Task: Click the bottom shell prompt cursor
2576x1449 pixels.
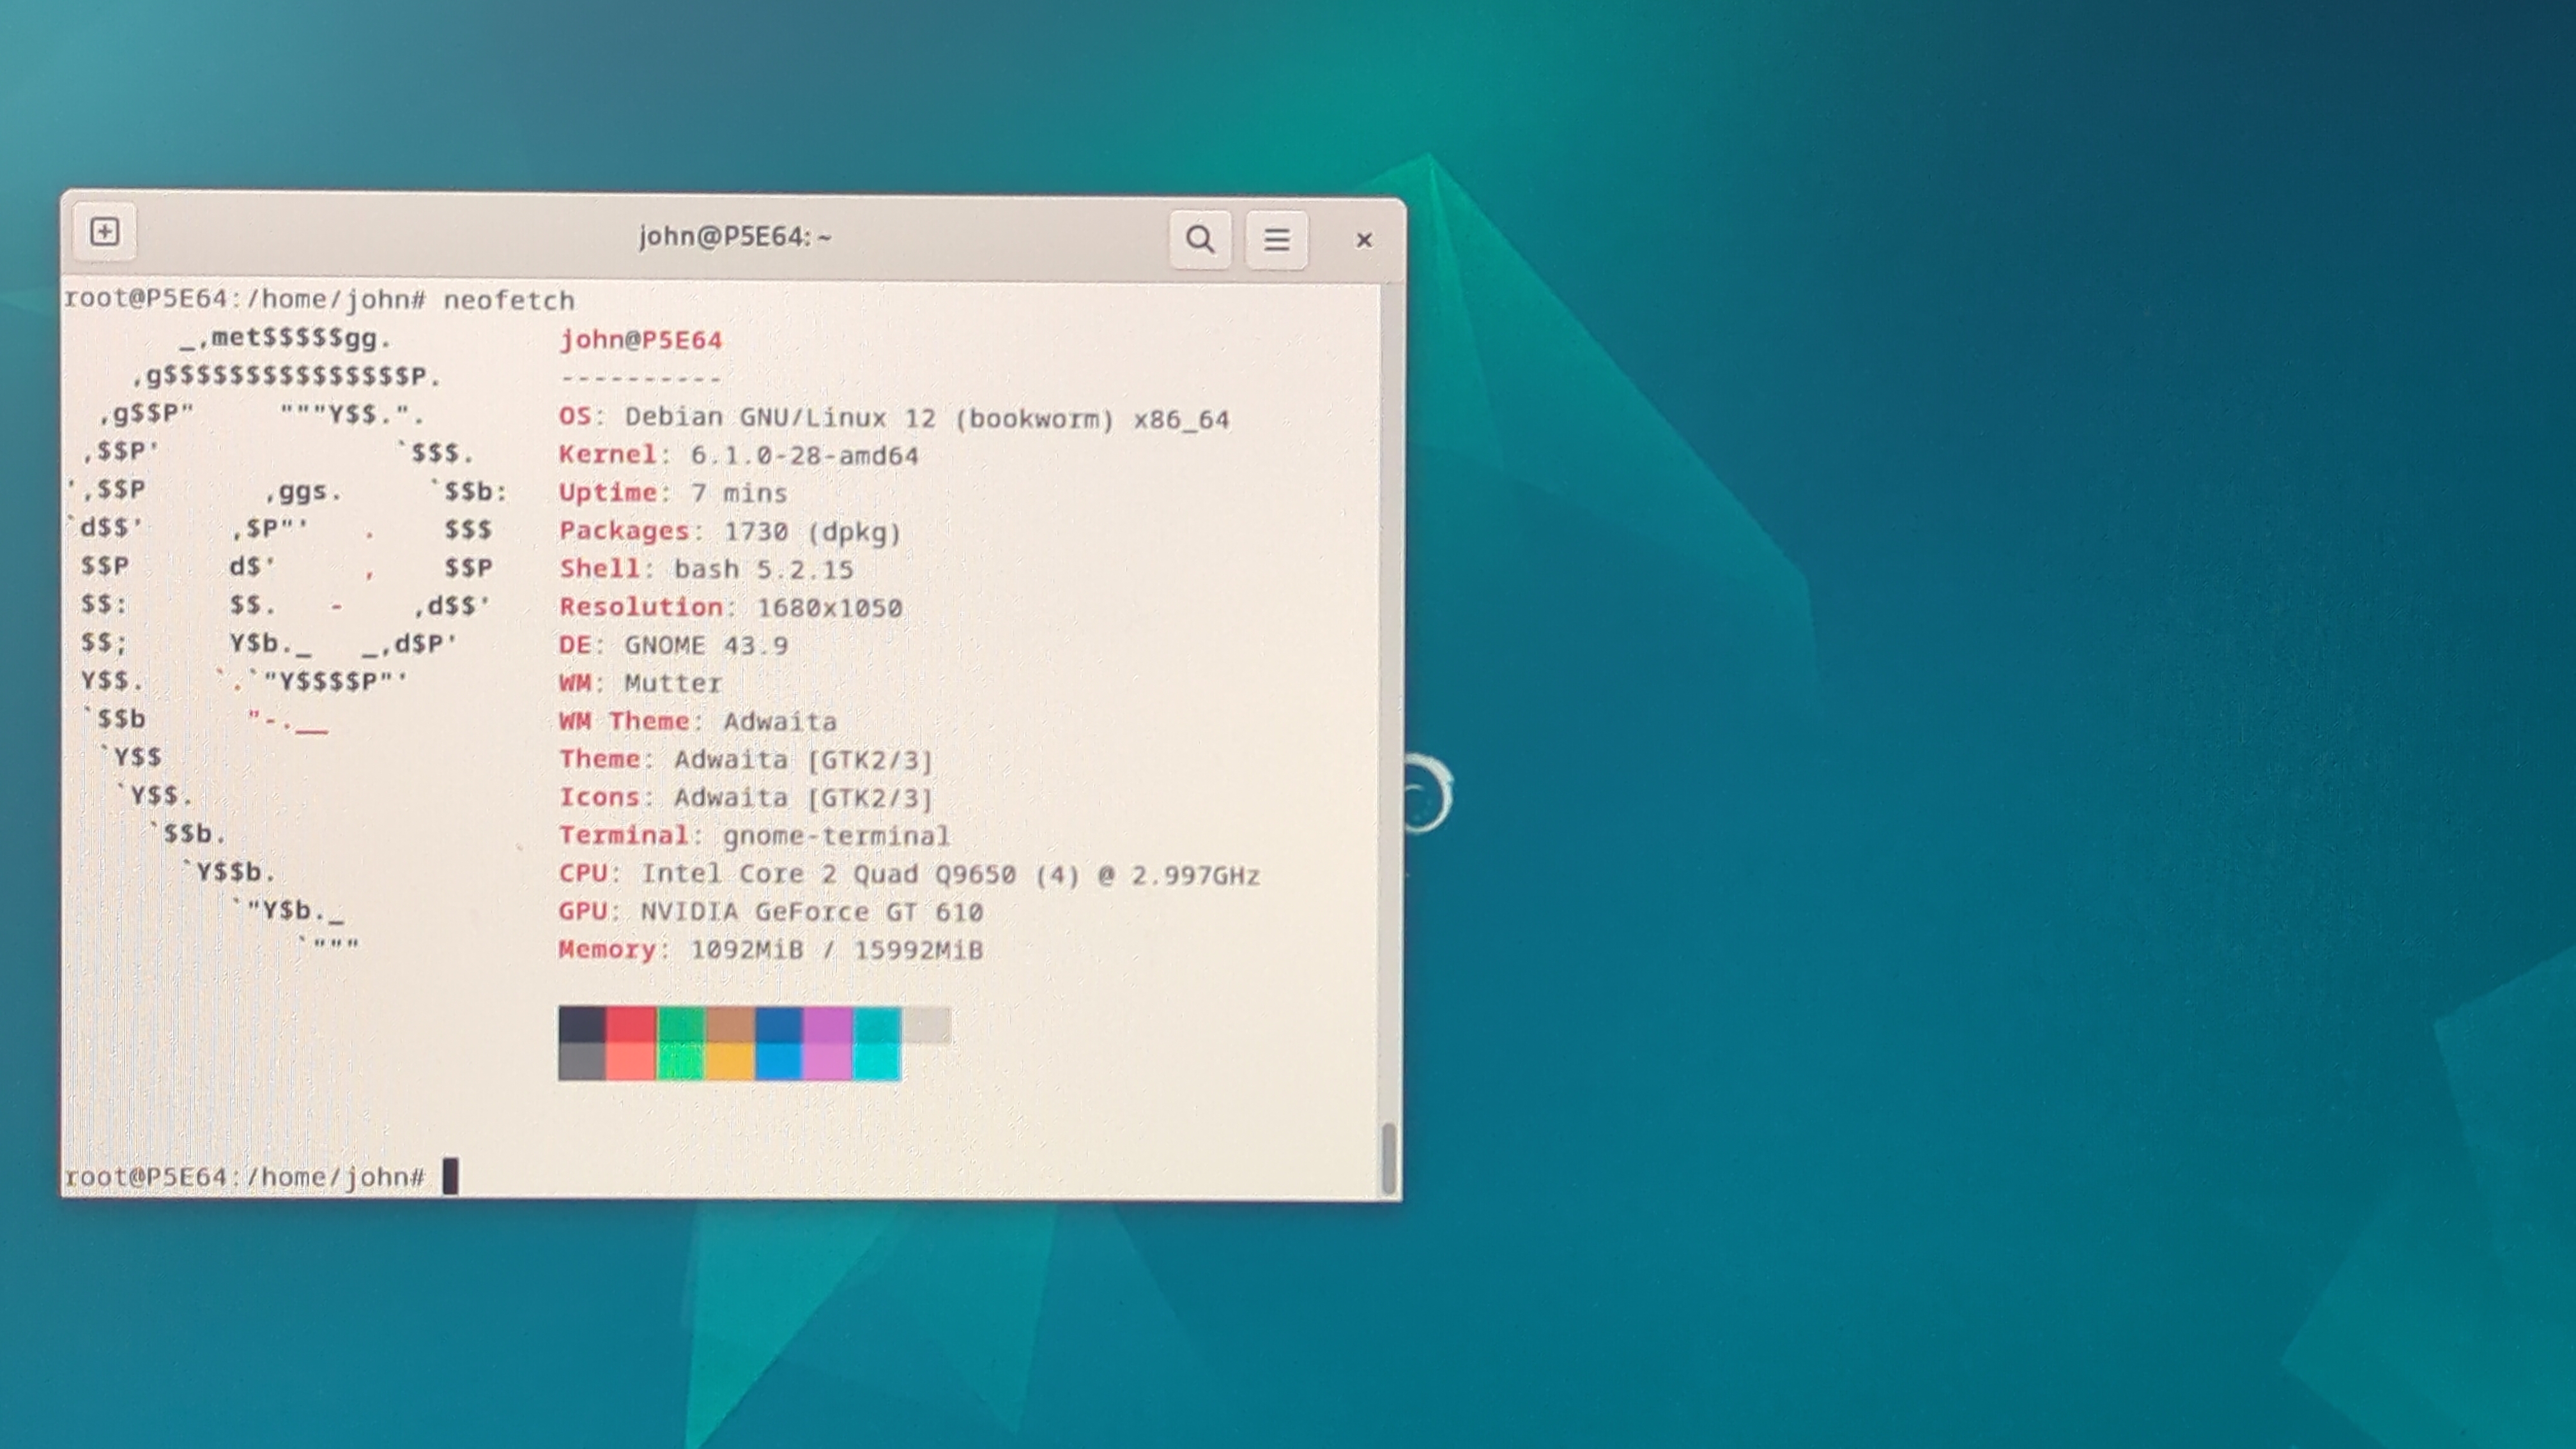Action: [451, 1176]
